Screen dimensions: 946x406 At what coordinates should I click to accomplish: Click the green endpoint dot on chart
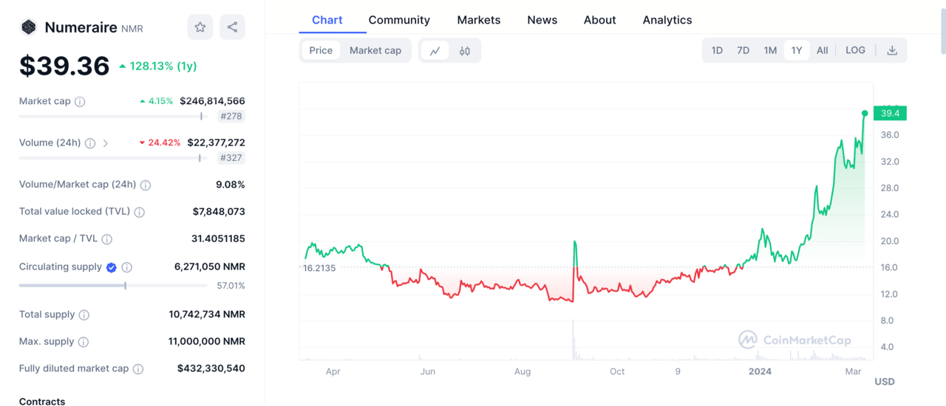coord(865,113)
